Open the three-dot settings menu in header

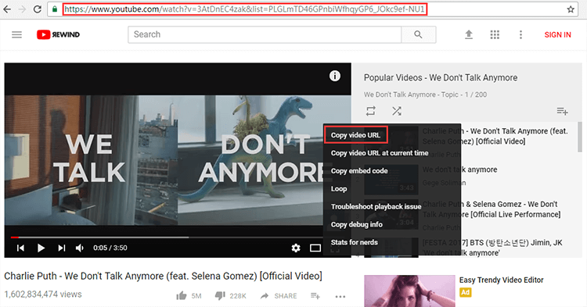520,34
